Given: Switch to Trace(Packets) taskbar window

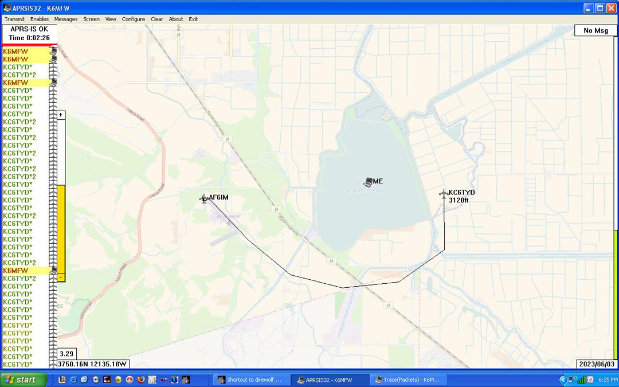Looking at the screenshot, I should click(x=406, y=380).
